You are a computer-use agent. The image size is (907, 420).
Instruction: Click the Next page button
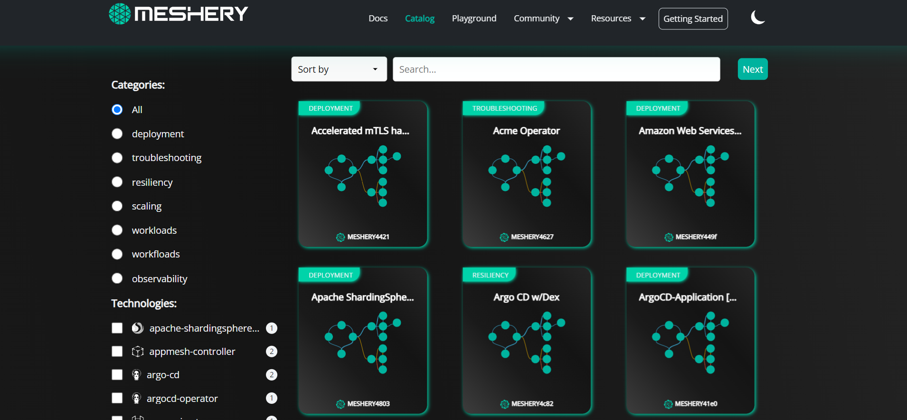click(752, 69)
